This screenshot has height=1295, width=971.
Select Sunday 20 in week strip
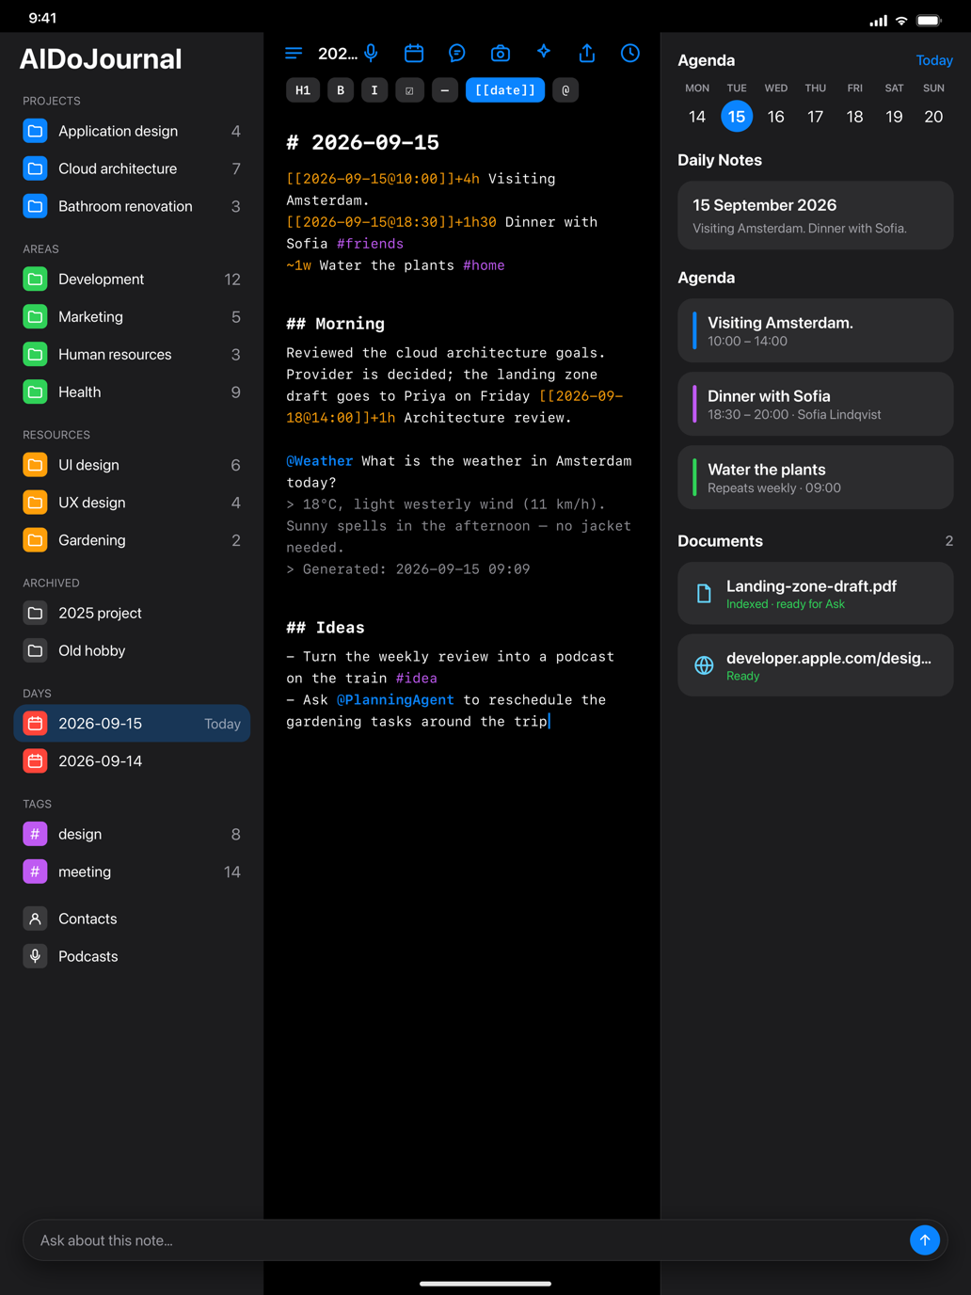pyautogui.click(x=933, y=117)
